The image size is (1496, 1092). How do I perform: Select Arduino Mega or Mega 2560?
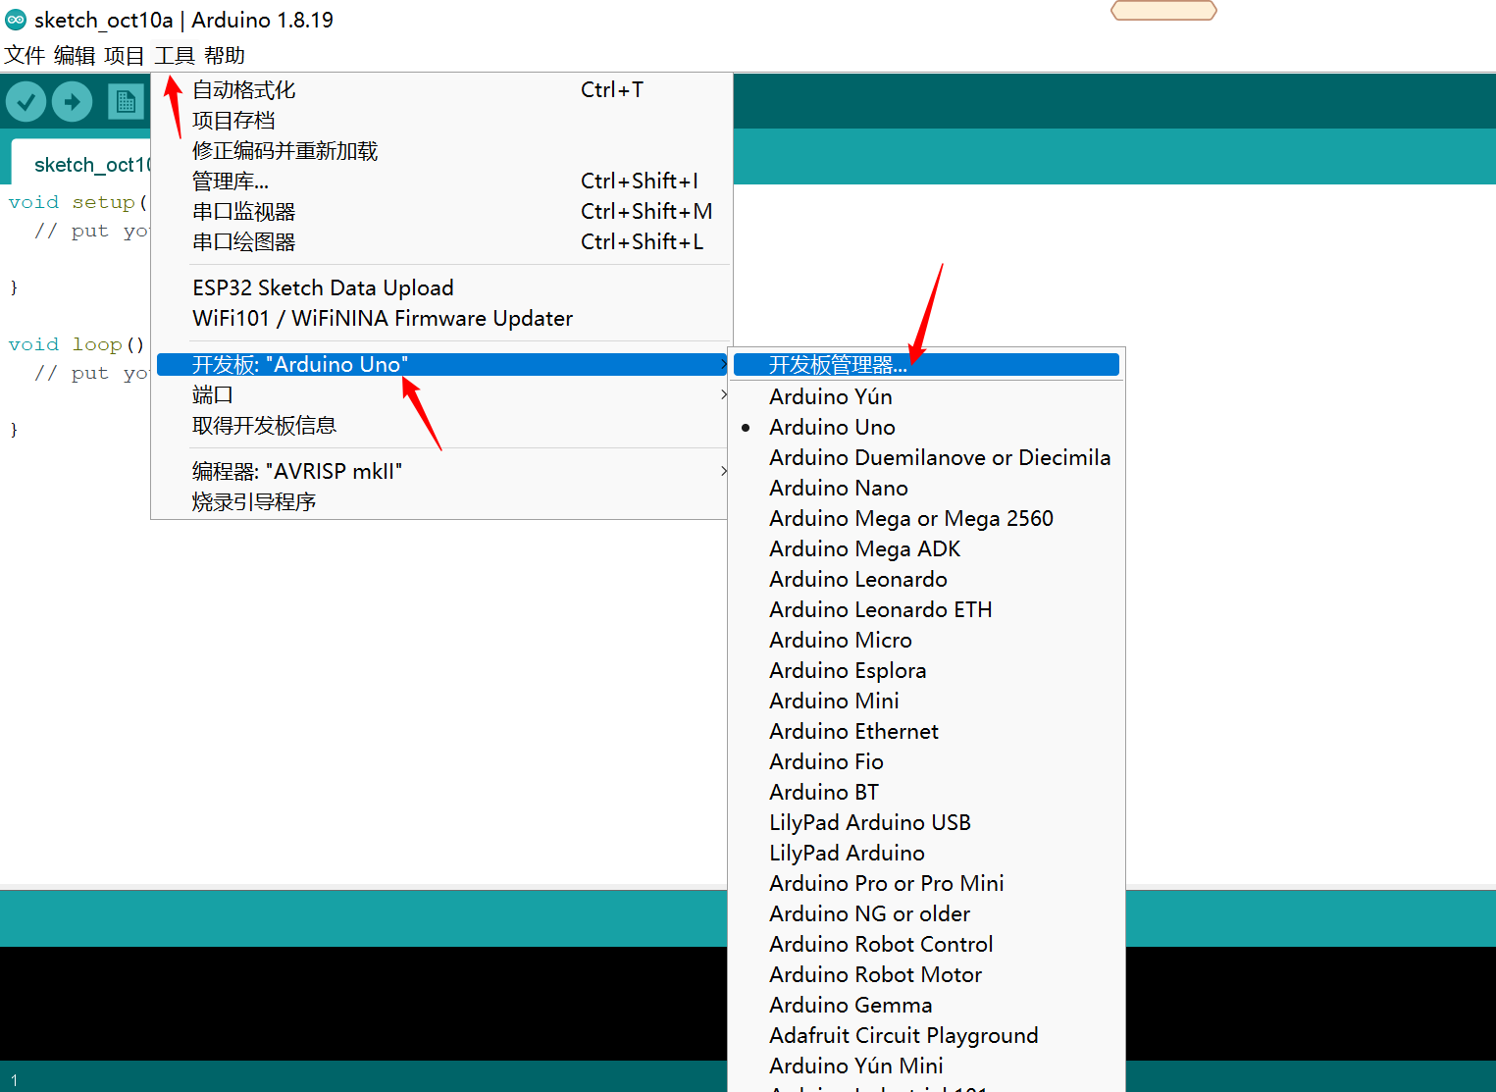(x=926, y=518)
